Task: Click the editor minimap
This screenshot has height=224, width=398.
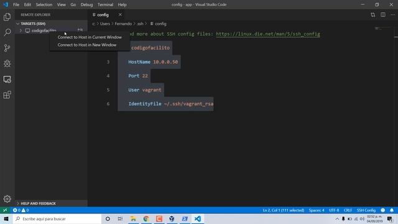Action: [x=383, y=28]
